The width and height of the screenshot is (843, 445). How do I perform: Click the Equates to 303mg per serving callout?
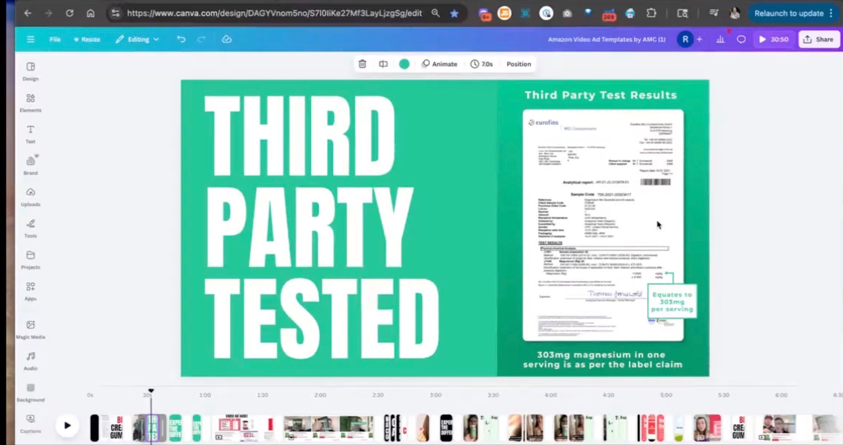click(672, 301)
